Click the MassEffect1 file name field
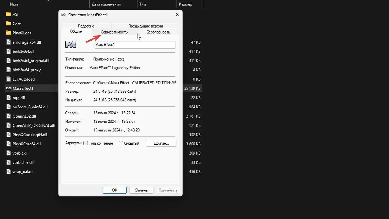 (x=135, y=45)
